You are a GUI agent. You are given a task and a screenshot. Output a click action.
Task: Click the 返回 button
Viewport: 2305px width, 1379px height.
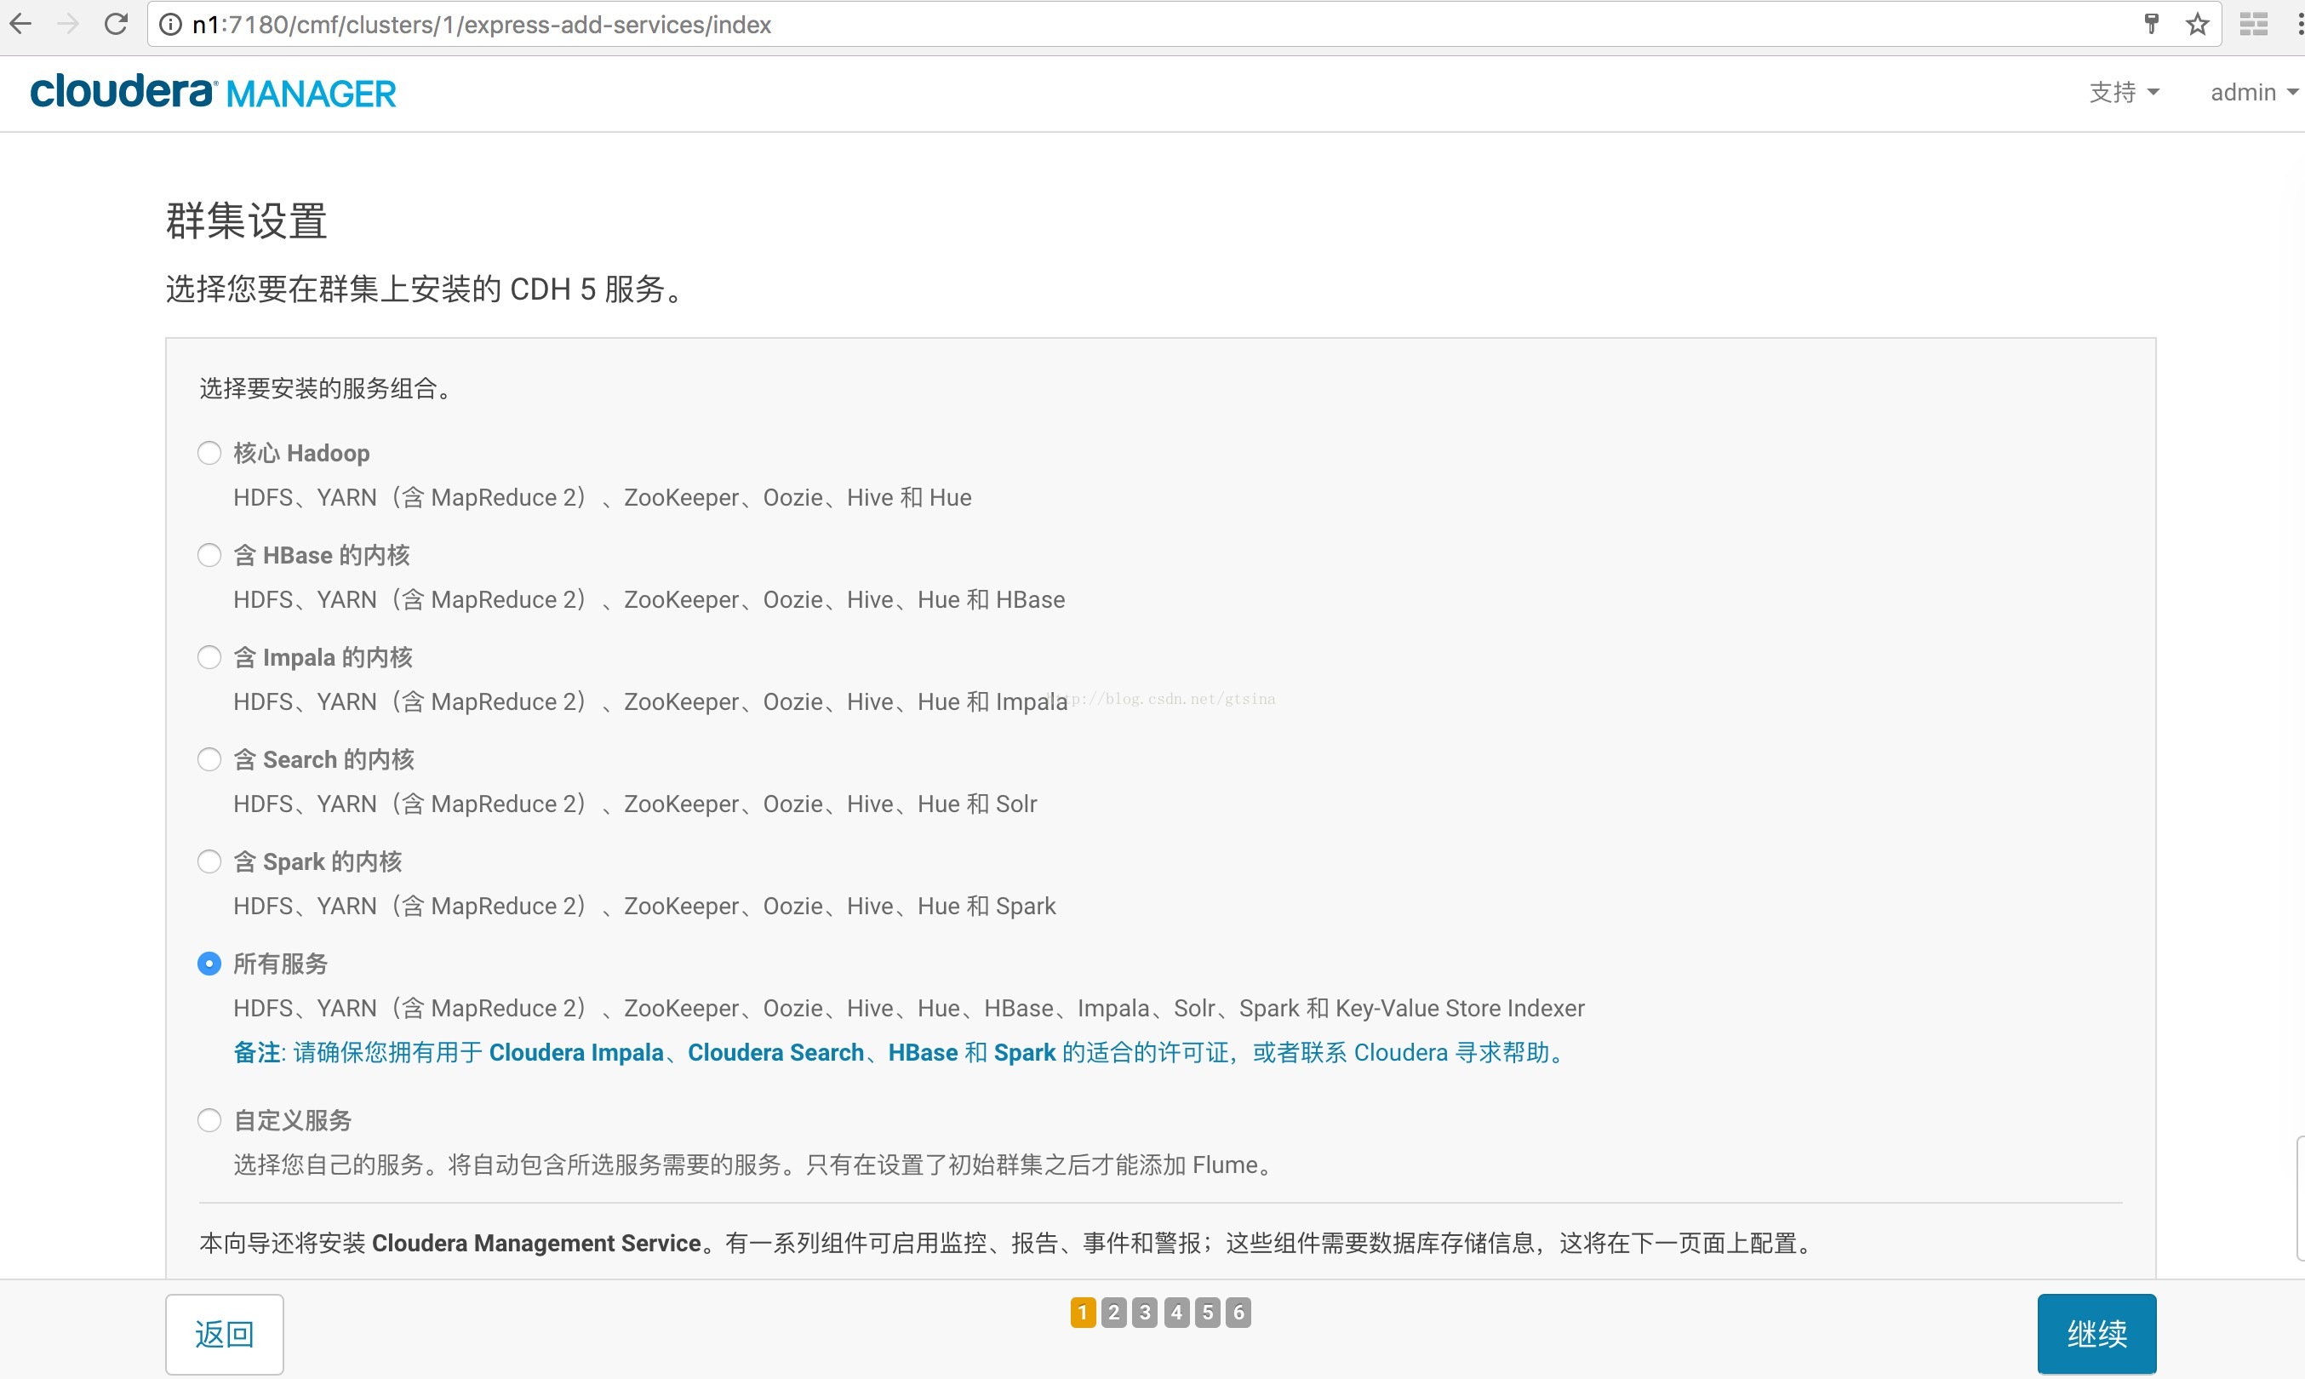pyautogui.click(x=225, y=1334)
